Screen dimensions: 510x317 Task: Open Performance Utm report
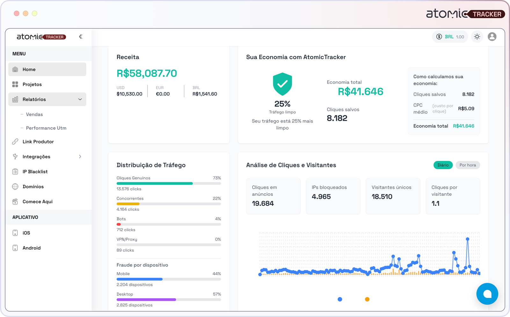coord(46,128)
